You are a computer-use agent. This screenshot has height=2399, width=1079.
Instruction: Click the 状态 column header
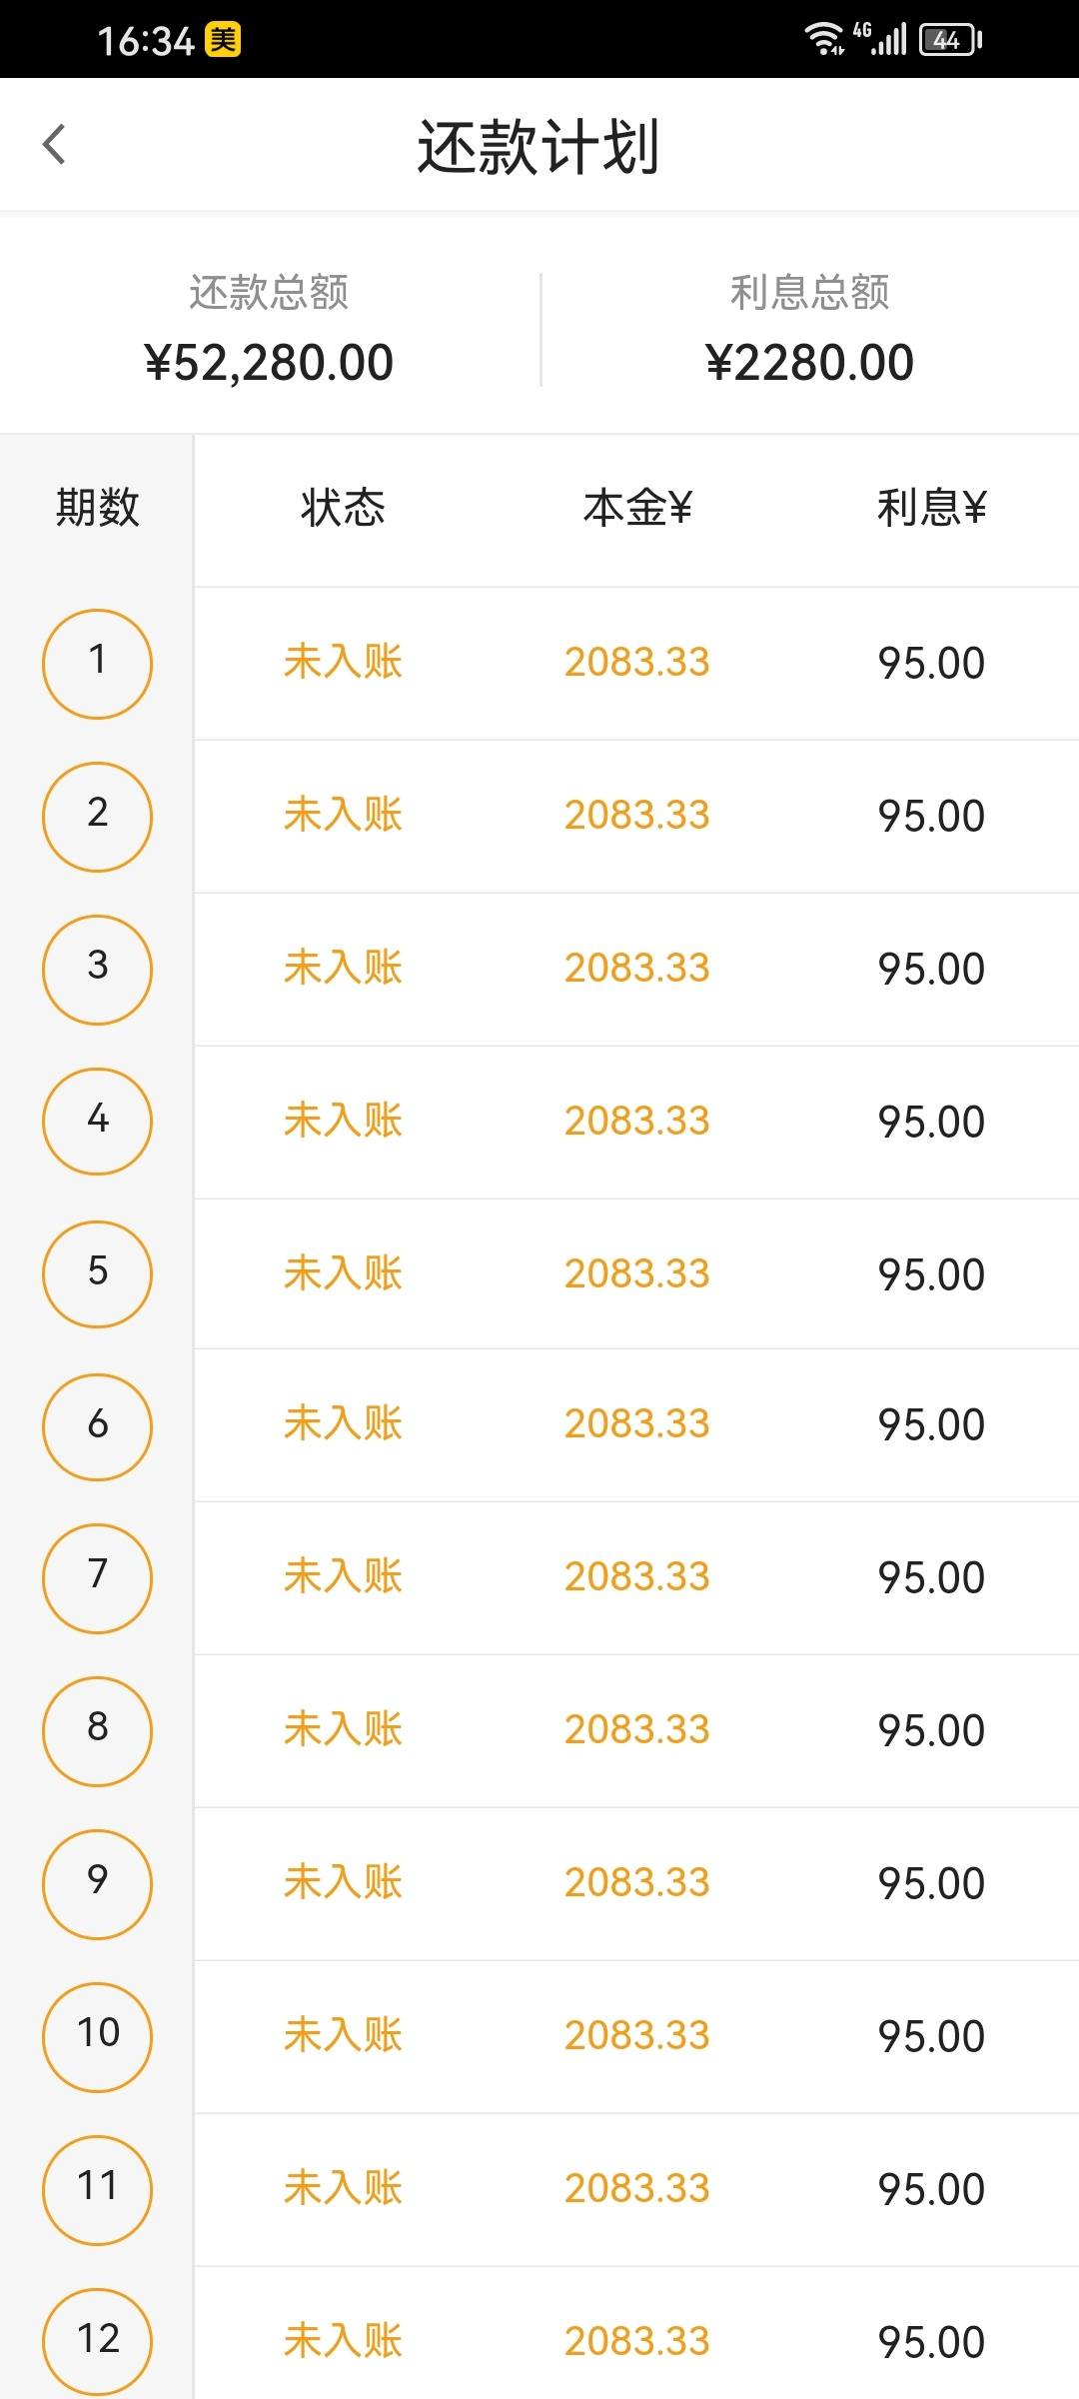tap(343, 508)
